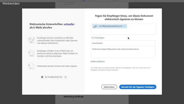The image size is (184, 104).
Task: Click the nico@goodvisualsonly.com recipient chip text
Action: (111, 26)
